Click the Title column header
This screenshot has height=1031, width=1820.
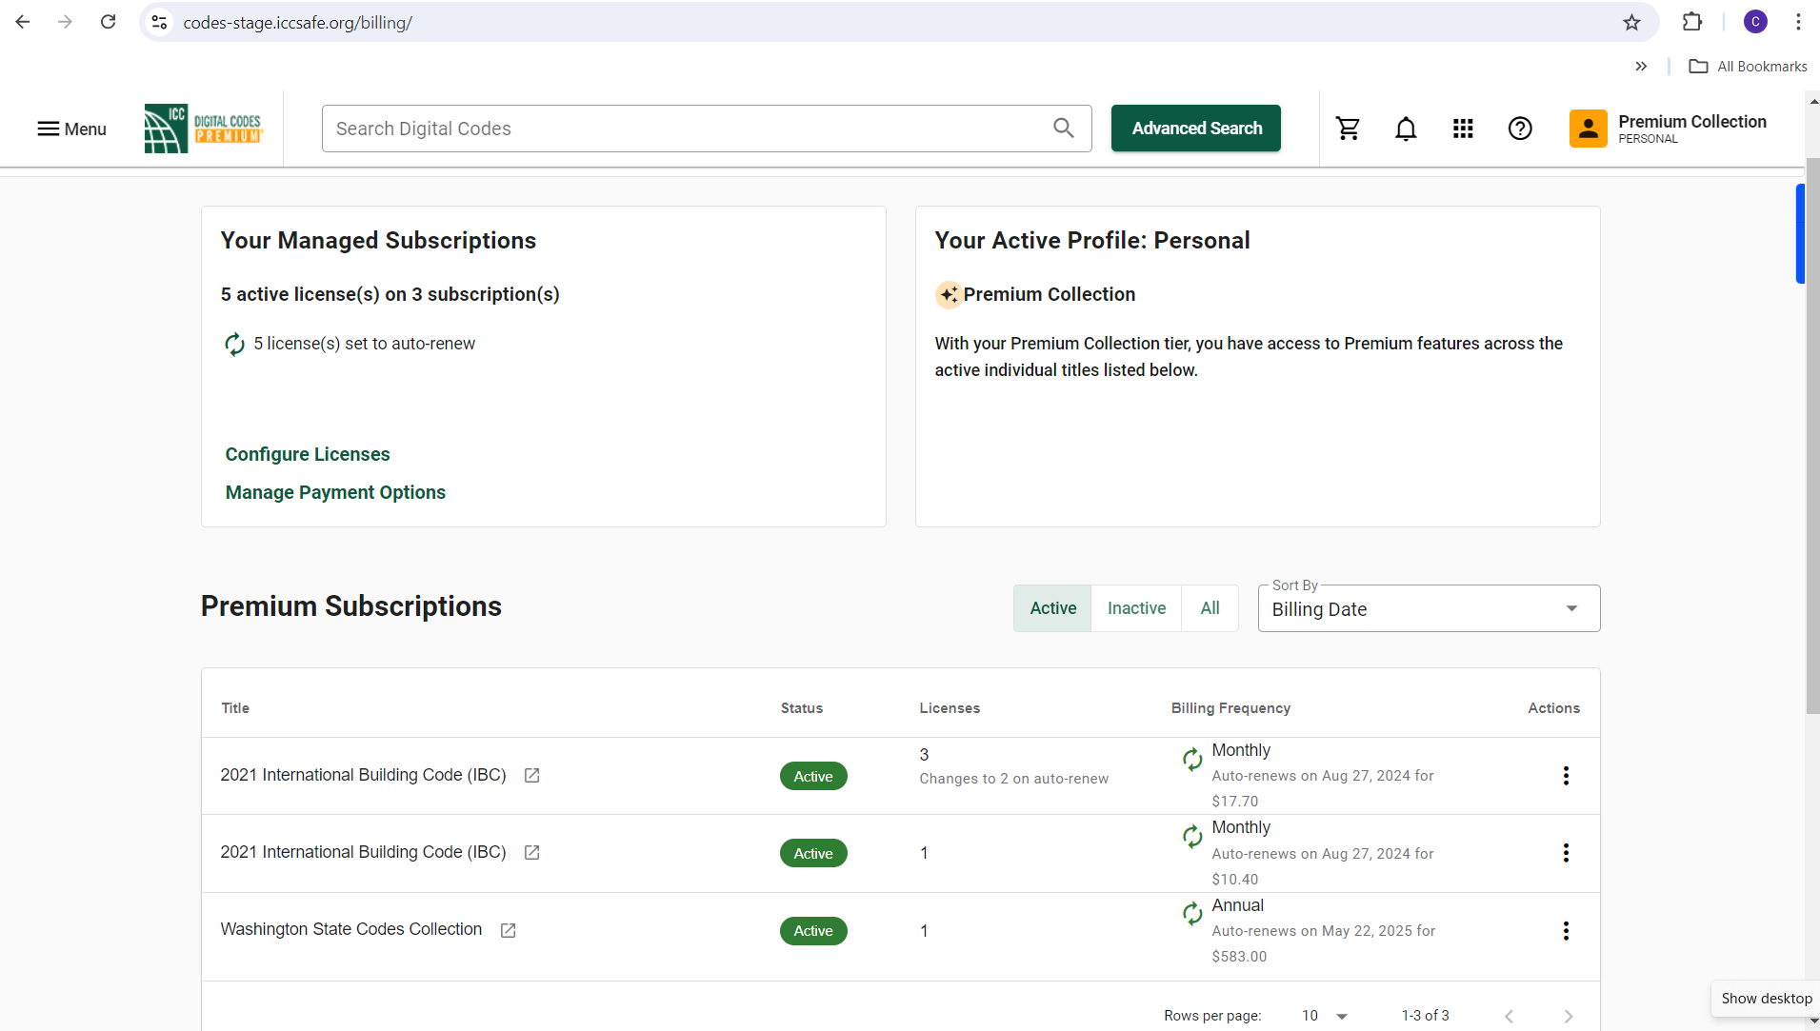pos(235,708)
